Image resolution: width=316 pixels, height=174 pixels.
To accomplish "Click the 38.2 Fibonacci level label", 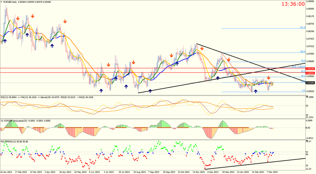I will pos(303,76).
